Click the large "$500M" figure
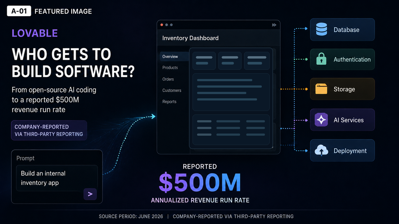This screenshot has width=399, height=224. coord(200,182)
